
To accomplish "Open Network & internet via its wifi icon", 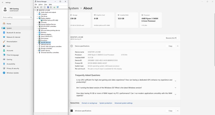I will click(x=4, y=37).
